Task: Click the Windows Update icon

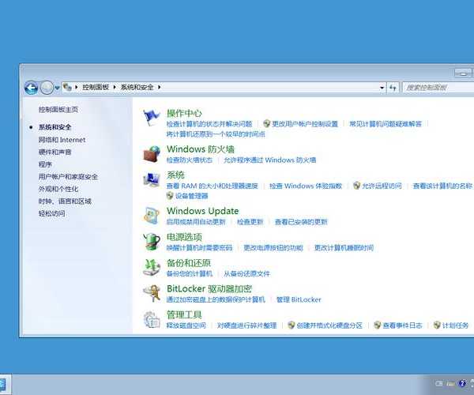Action: pos(152,215)
